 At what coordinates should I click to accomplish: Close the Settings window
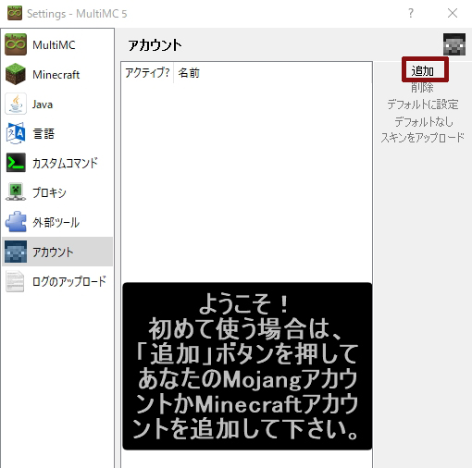coord(453,13)
